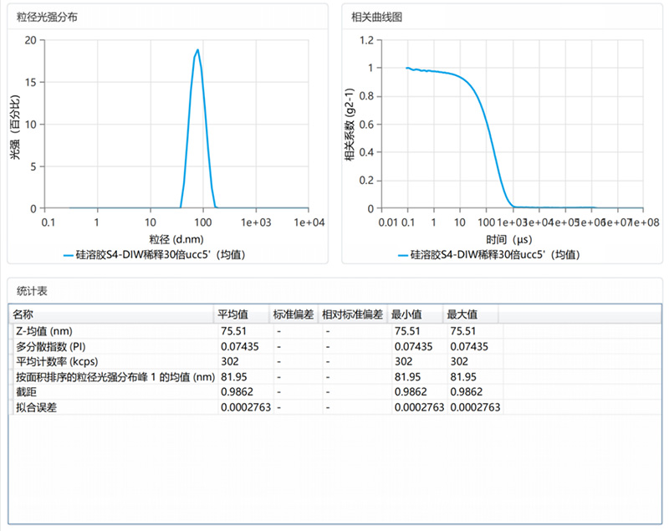Viewport: 669px width, 531px height.
Task: Click the 标准偏差 column header
Action: pos(293,314)
